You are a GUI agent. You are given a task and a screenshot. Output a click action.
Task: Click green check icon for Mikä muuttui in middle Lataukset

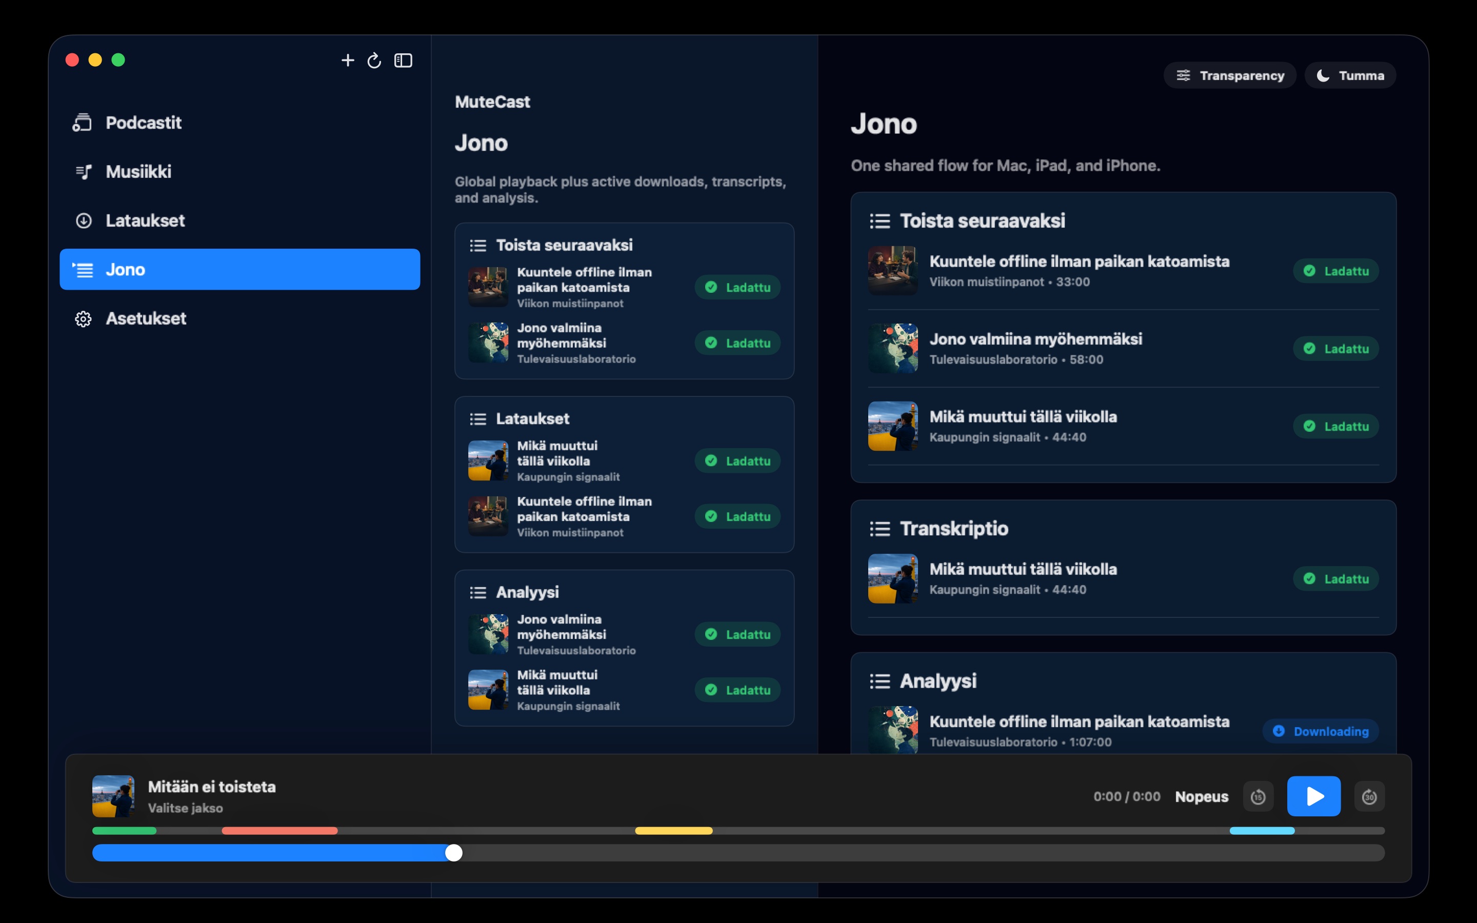[x=711, y=461]
